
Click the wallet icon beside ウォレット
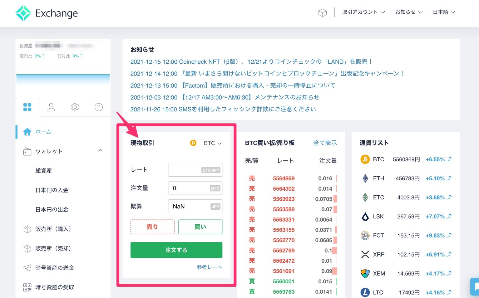point(27,151)
